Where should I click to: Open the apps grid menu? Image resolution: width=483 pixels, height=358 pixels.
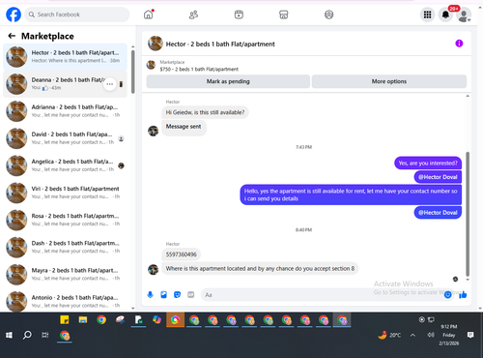(x=427, y=15)
